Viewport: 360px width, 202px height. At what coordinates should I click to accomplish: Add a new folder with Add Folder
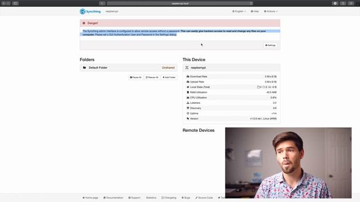(x=169, y=77)
